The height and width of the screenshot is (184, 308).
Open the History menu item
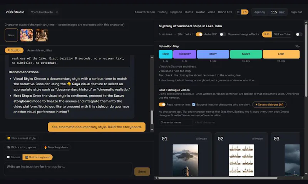coord(162,12)
